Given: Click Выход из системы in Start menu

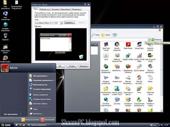Looking at the screenshot, I should 30,120.
